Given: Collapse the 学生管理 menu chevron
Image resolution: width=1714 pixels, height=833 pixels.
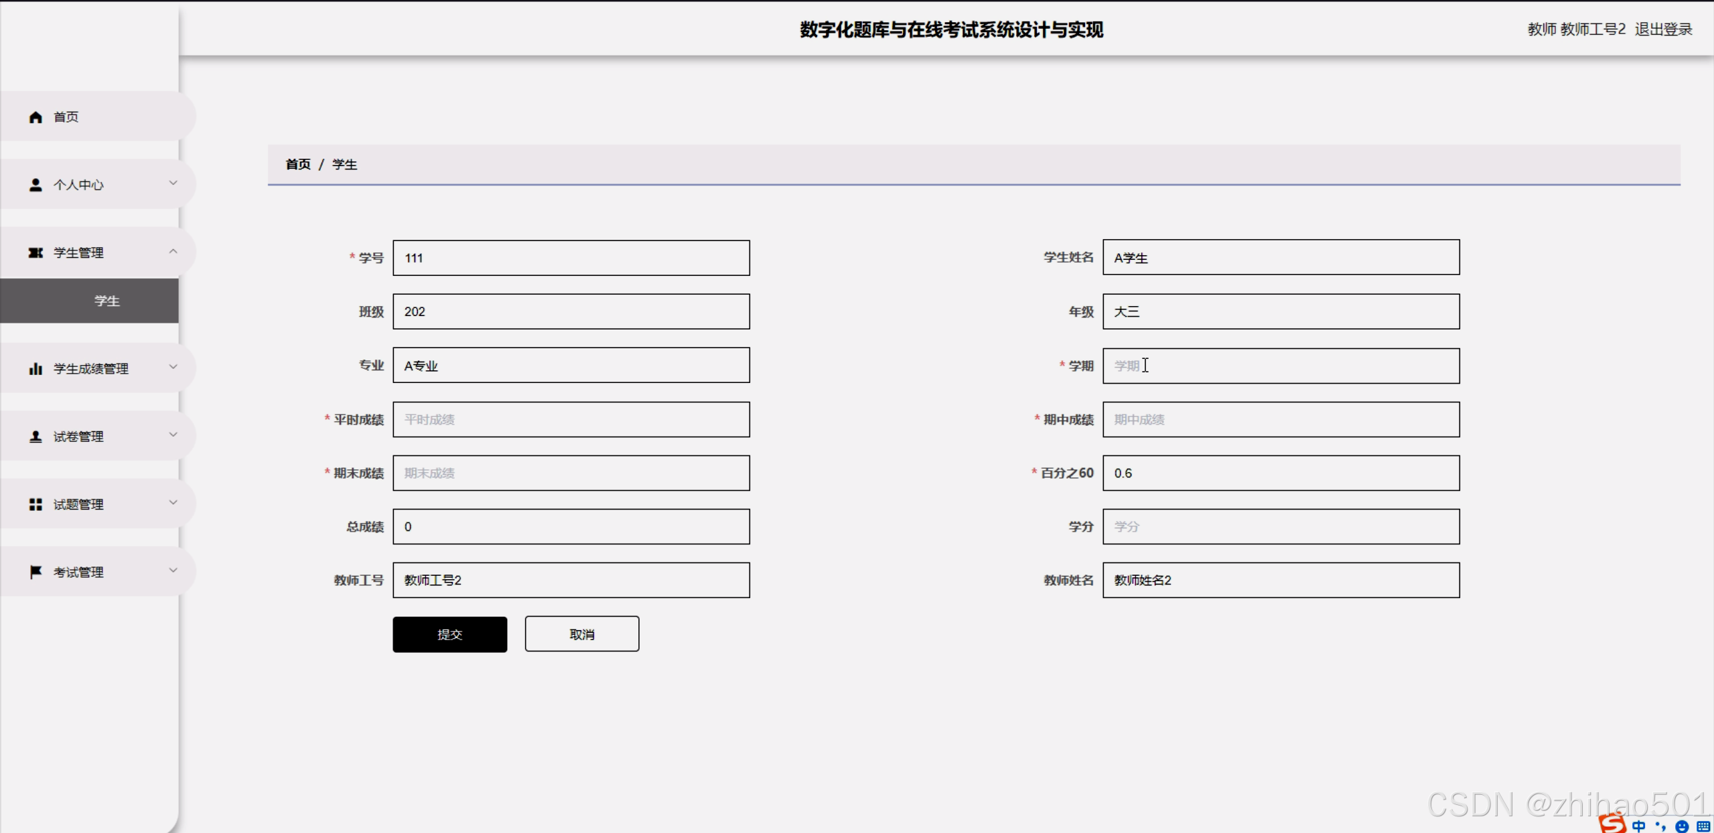Looking at the screenshot, I should (x=173, y=252).
